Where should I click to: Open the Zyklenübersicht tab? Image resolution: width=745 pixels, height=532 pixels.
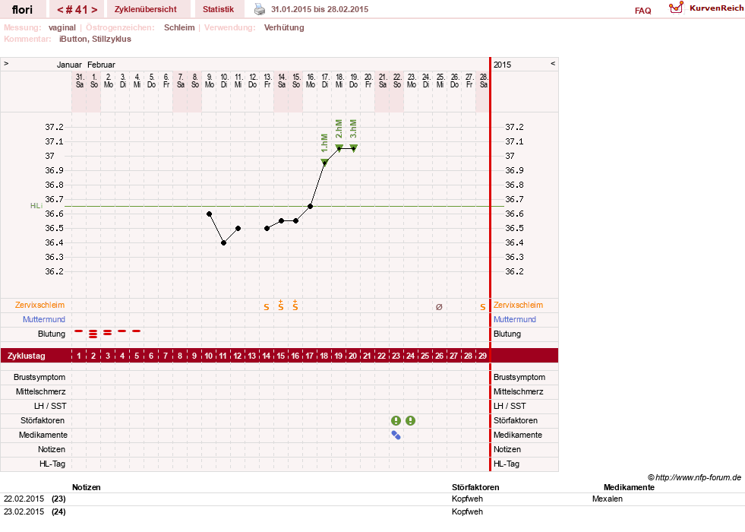point(145,9)
